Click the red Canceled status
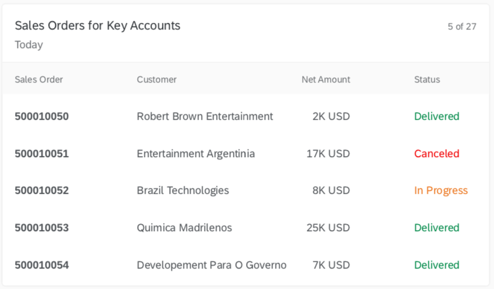The image size is (494, 289). pyautogui.click(x=437, y=154)
